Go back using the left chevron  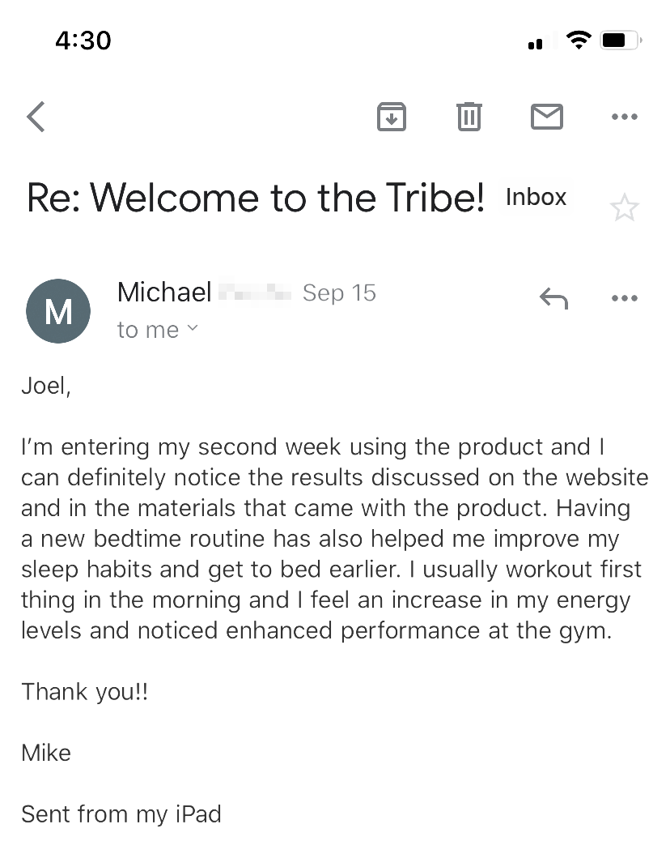tap(36, 117)
